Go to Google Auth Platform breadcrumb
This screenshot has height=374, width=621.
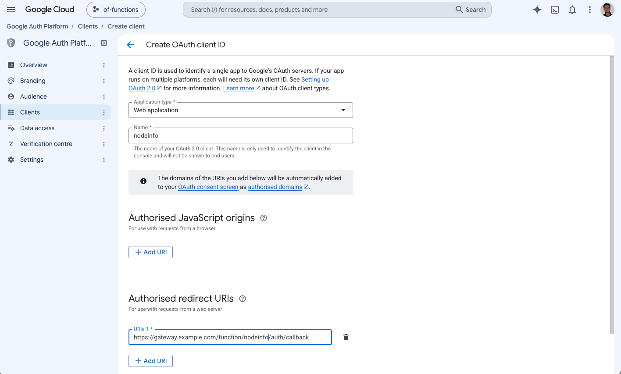coord(37,26)
